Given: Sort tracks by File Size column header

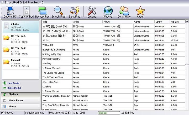Looking at the screenshot, I should (x=177, y=22).
